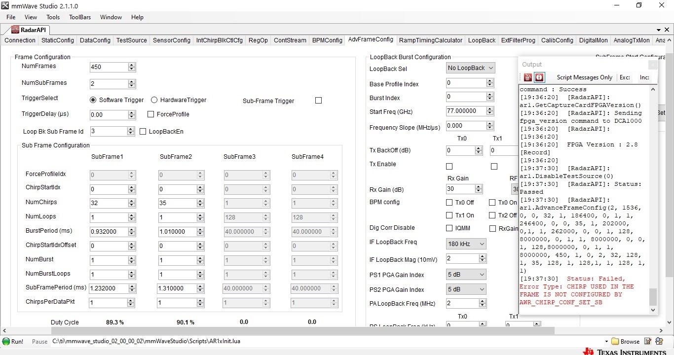The width and height of the screenshot is (674, 355).
Task: Toggle Script Messages Only in Output
Action: click(x=585, y=77)
